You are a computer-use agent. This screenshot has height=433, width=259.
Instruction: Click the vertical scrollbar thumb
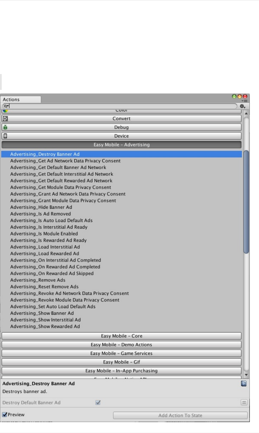click(246, 202)
